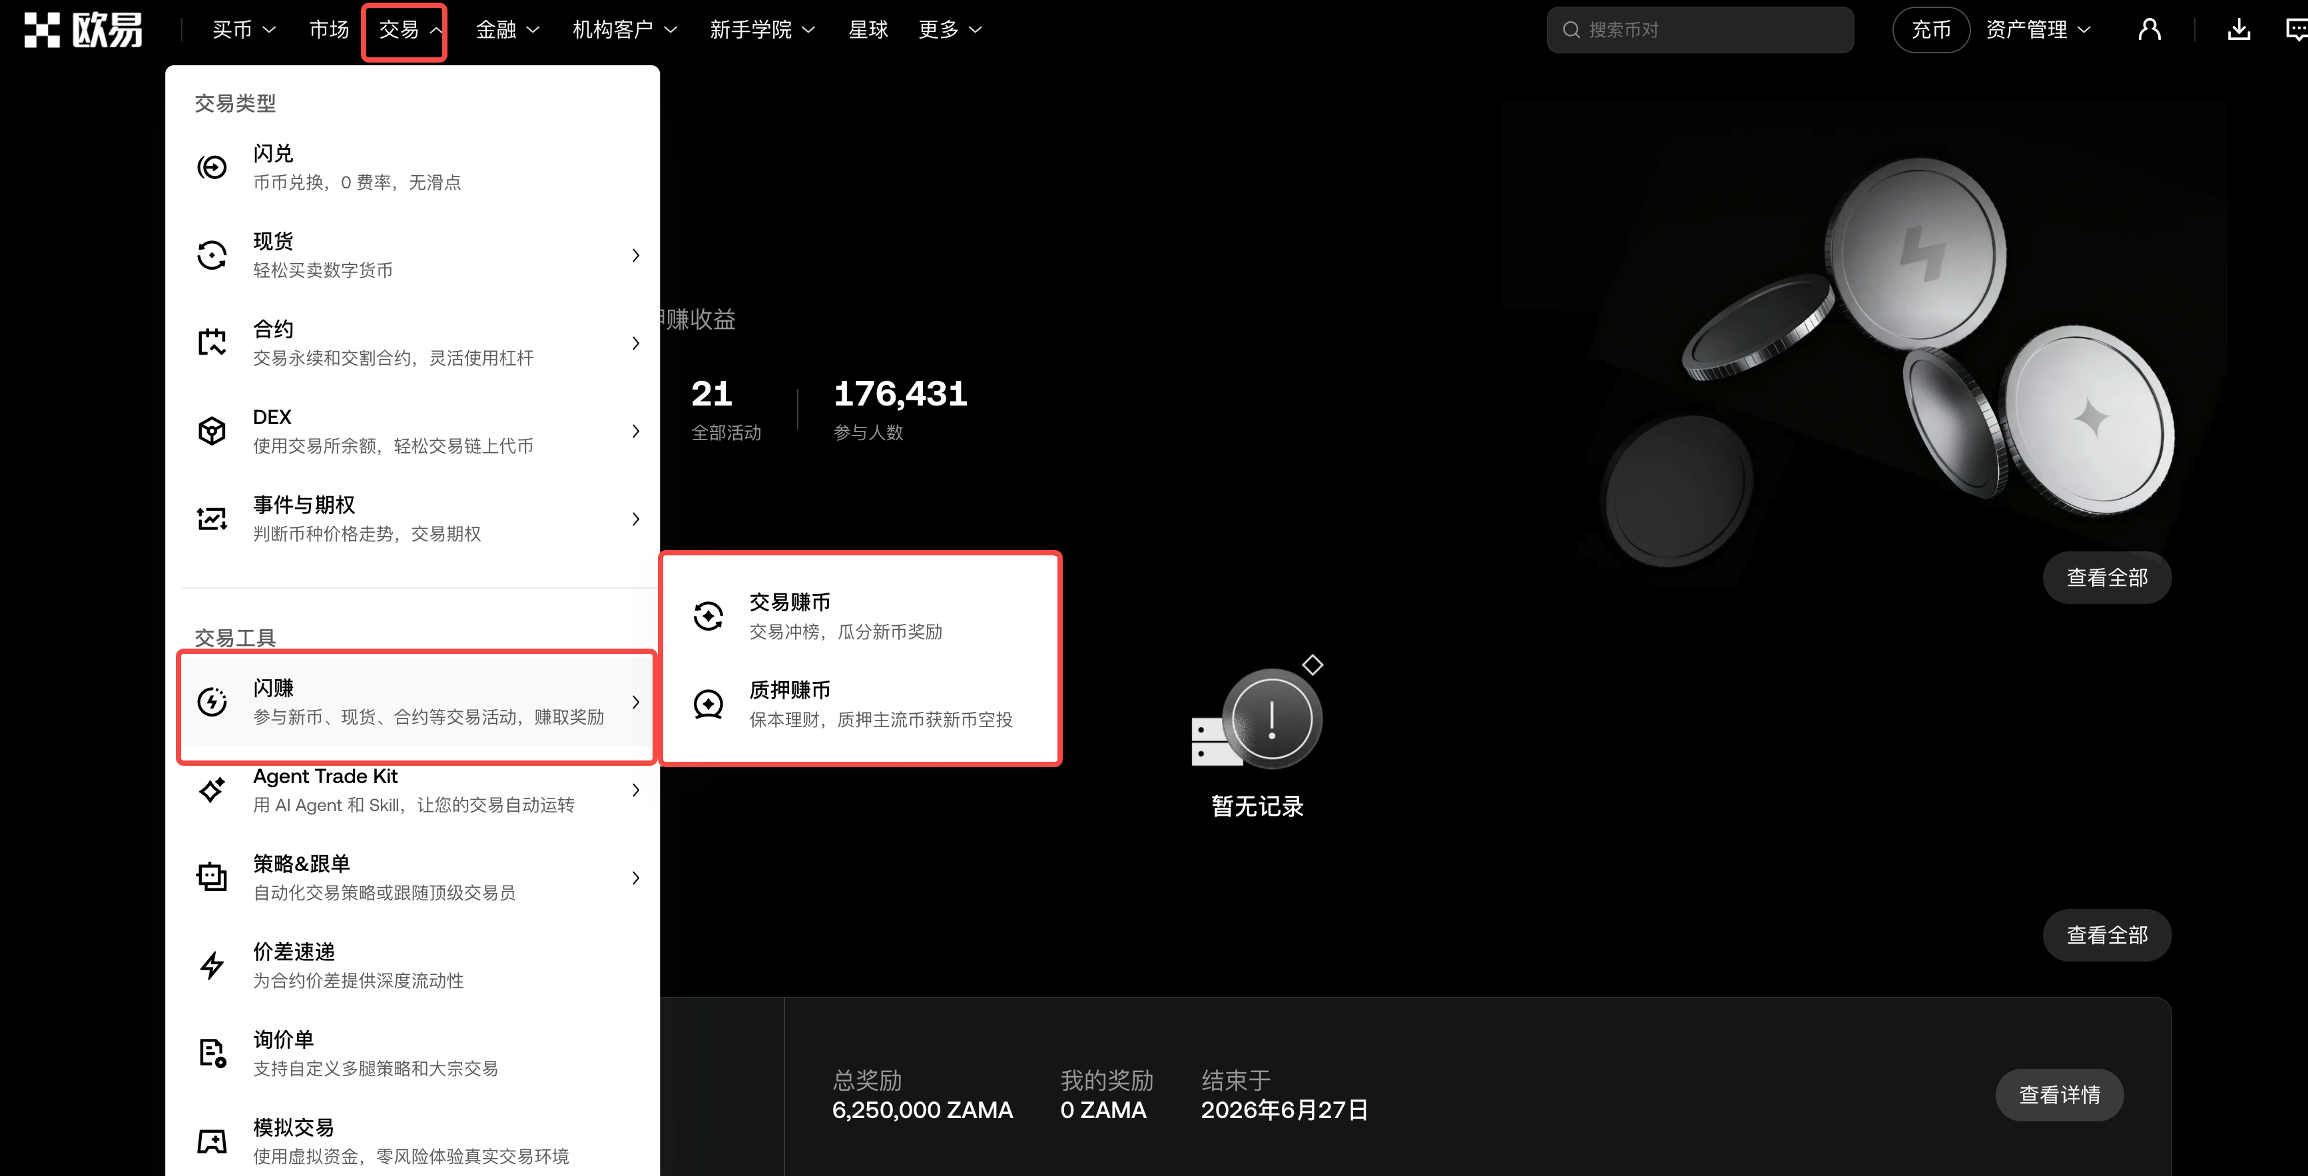The width and height of the screenshot is (2308, 1176).
Task: Open the 买币 menu
Action: (244, 29)
